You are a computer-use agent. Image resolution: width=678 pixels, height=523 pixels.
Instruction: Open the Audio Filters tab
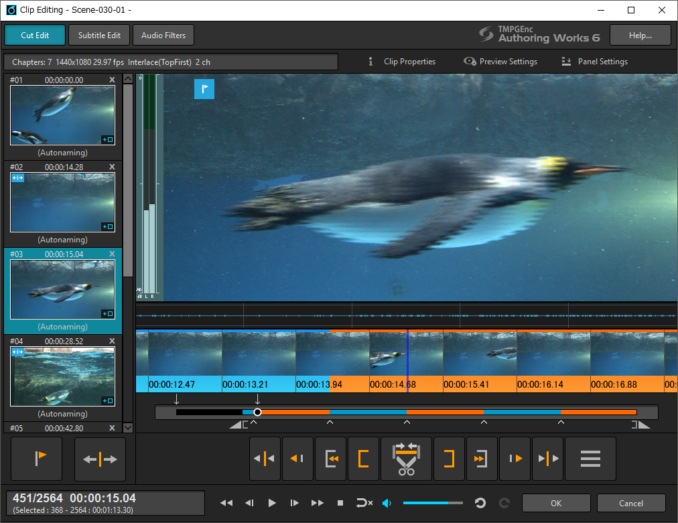click(x=163, y=35)
